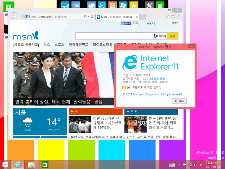This screenshot has height=169, width=225.
Task: Toggle the IME input mode A indicator
Action: point(201,165)
